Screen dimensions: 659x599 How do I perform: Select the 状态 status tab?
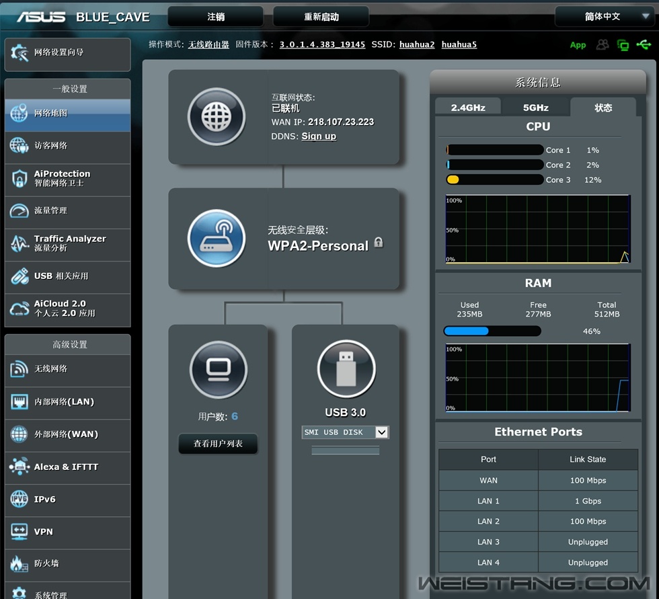click(603, 108)
